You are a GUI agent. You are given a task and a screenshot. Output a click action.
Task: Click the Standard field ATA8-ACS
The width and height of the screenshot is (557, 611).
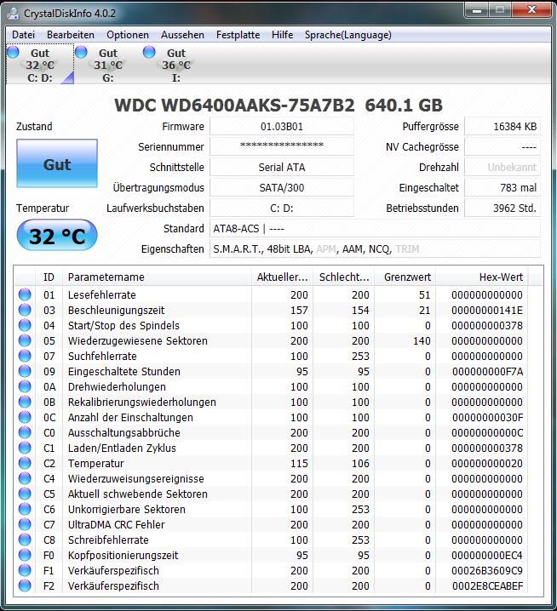pos(376,228)
